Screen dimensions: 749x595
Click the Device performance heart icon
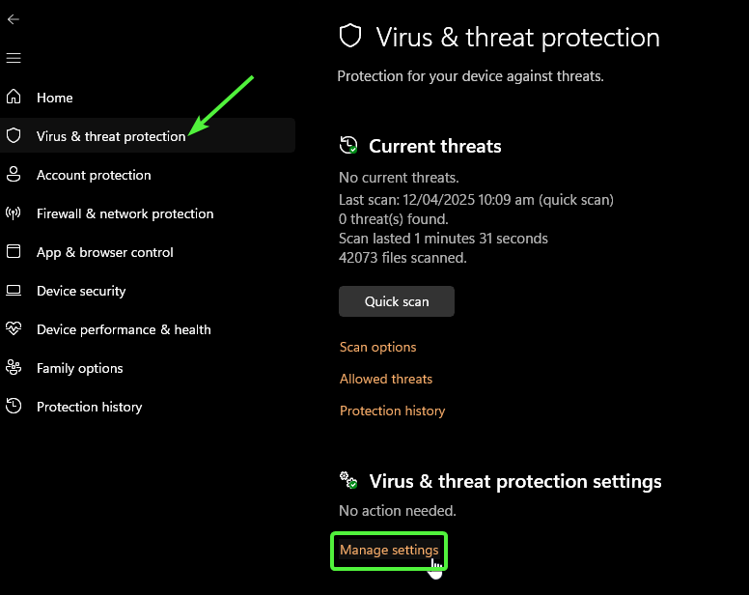coord(14,329)
